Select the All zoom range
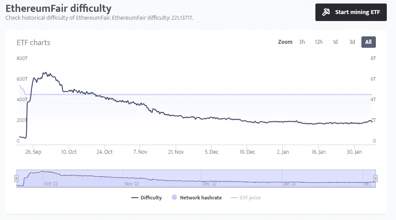 [368, 42]
